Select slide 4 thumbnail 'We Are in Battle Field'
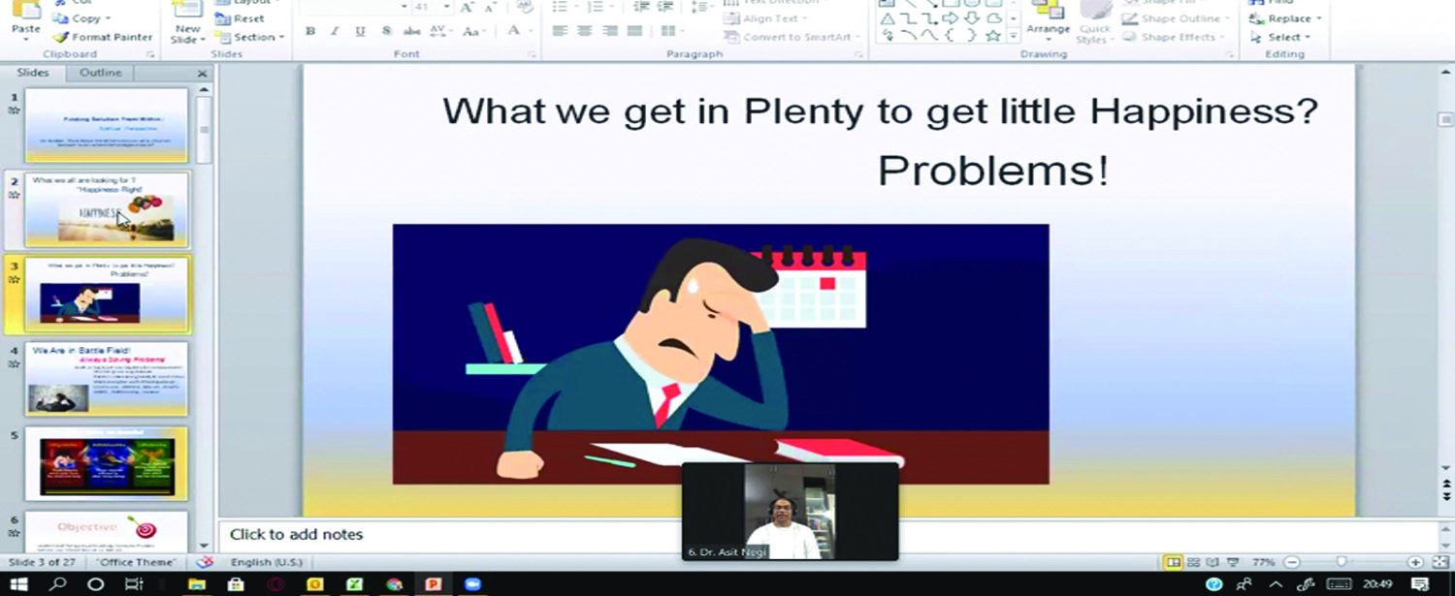The height and width of the screenshot is (596, 1455). tap(106, 378)
